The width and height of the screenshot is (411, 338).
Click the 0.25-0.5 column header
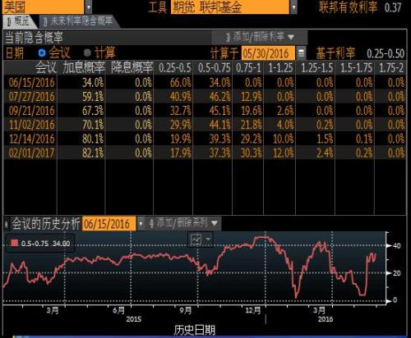point(175,68)
